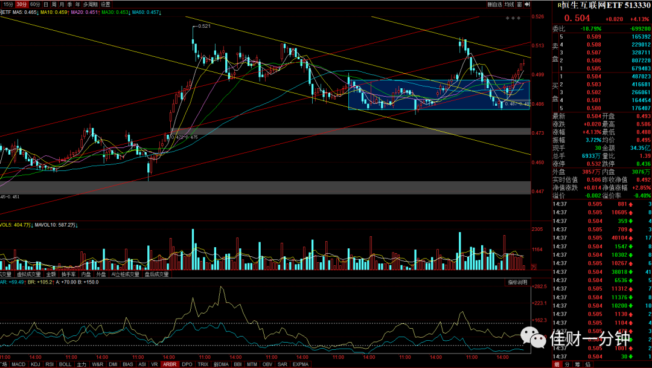Click MAVOL10: 587.2万 volume legend
Image resolution: width=652 pixels, height=368 pixels.
point(57,225)
